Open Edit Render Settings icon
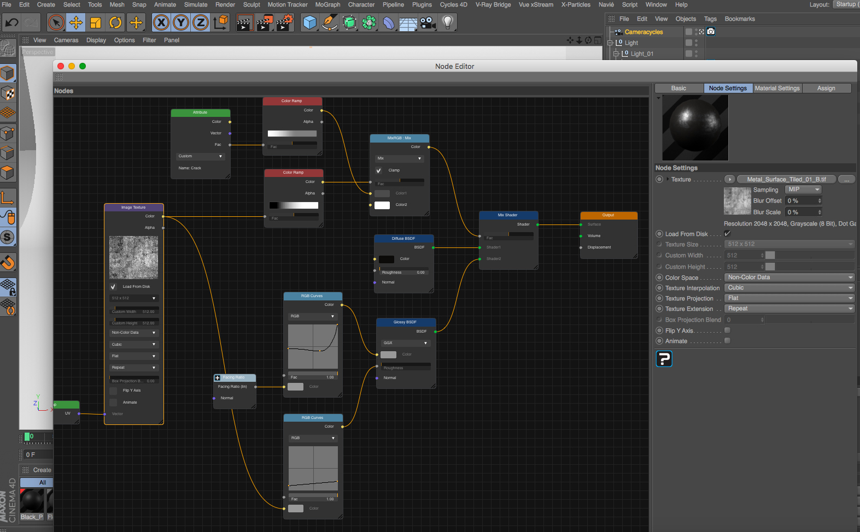860x532 pixels. pyautogui.click(x=284, y=23)
